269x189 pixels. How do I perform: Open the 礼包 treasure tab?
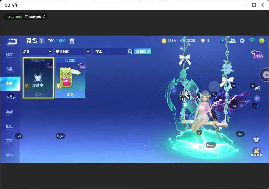tap(9, 127)
